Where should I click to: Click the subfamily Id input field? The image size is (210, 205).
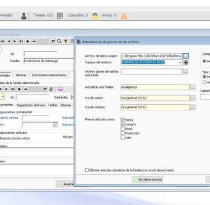point(32,97)
